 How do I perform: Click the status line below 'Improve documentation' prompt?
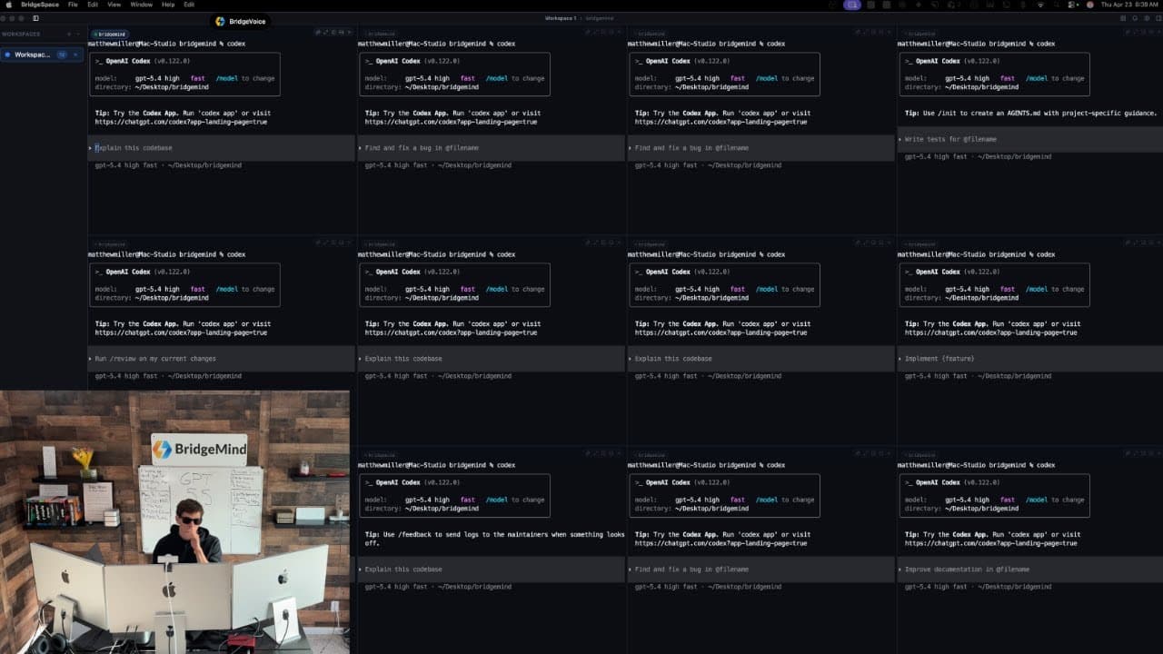(x=979, y=587)
